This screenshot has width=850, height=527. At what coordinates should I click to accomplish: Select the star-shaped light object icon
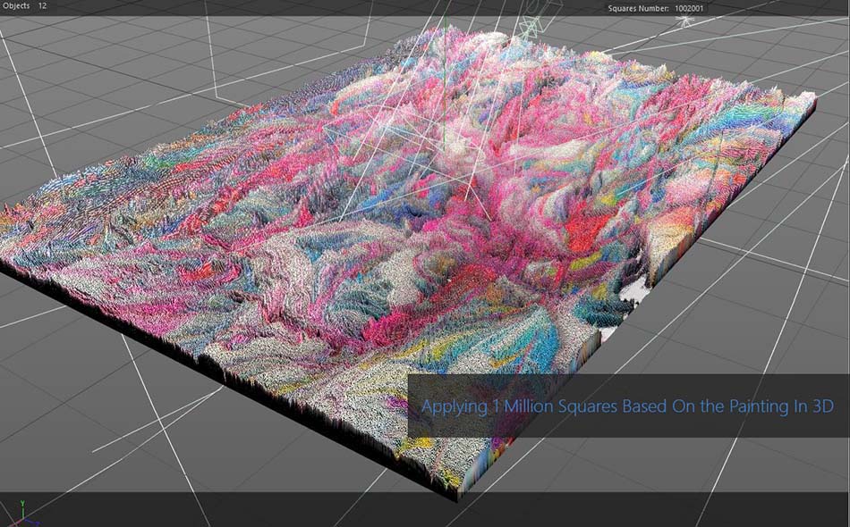point(686,20)
